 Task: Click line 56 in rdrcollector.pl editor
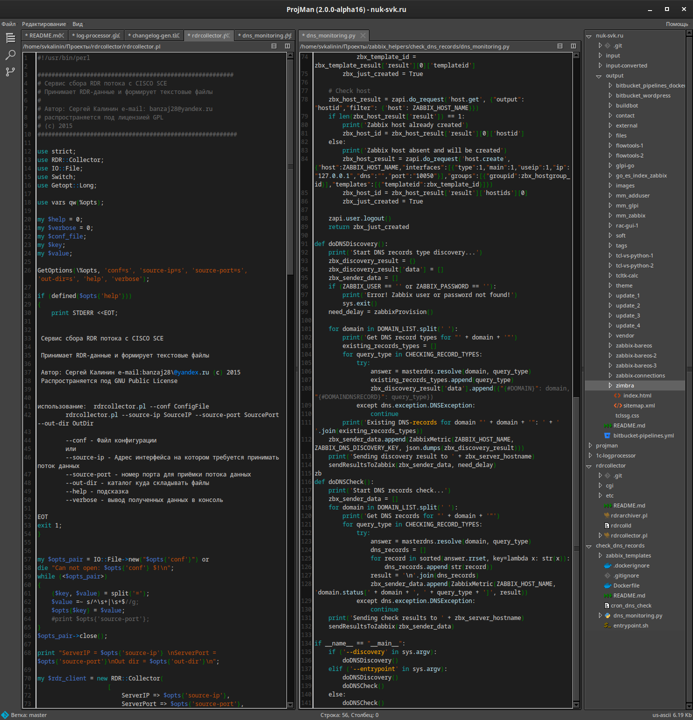coord(162,551)
